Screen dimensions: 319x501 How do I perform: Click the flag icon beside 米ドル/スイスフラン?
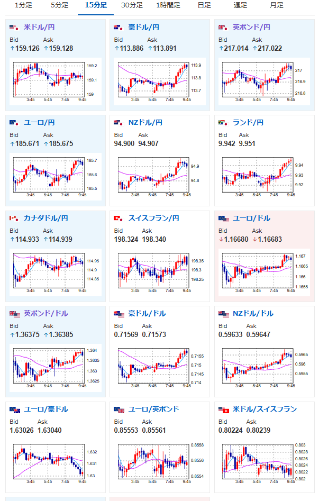[224, 409]
